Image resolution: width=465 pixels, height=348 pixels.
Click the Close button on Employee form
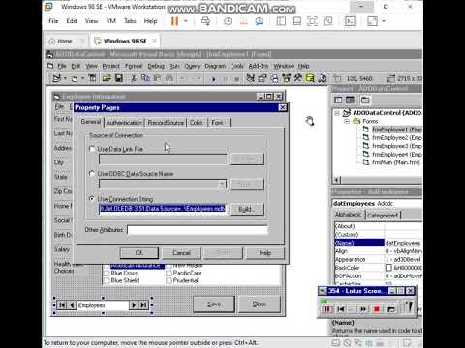pyautogui.click(x=260, y=304)
